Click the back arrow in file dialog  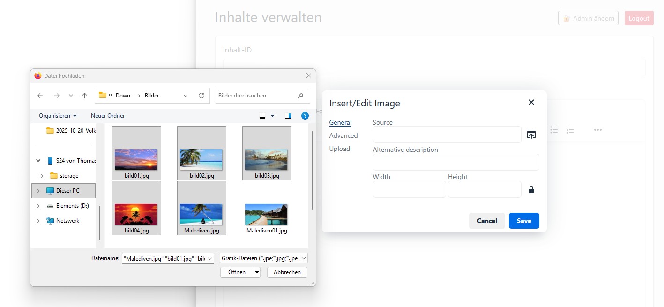pyautogui.click(x=41, y=96)
